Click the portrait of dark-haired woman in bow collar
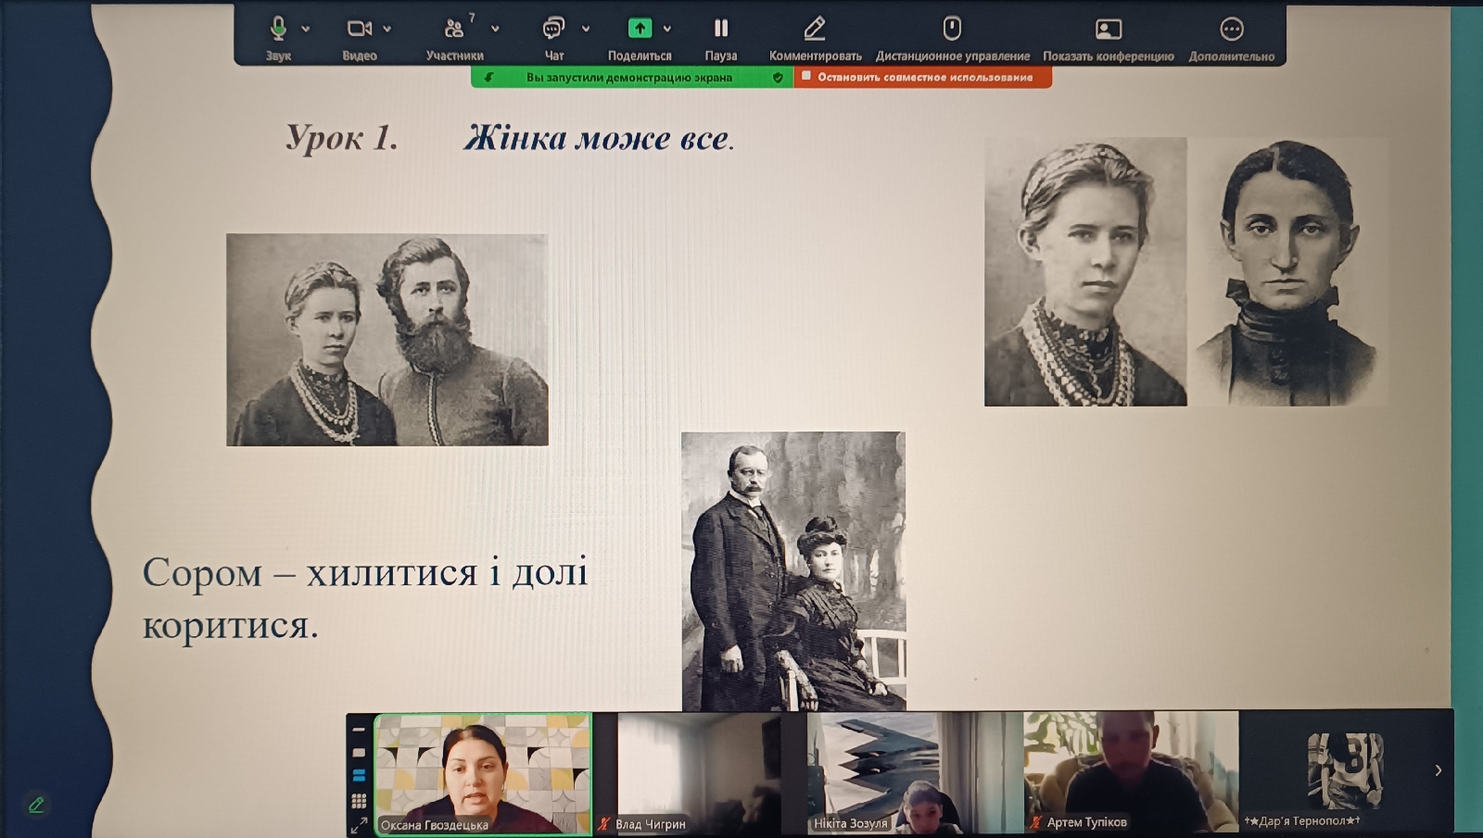Viewport: 1483px width, 838px height. click(x=1288, y=272)
